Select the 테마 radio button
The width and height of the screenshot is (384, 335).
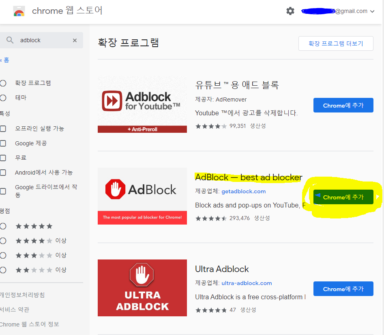(3, 98)
